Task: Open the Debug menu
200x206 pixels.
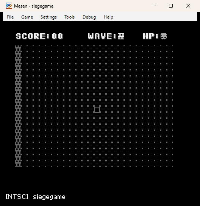Action: (89, 17)
